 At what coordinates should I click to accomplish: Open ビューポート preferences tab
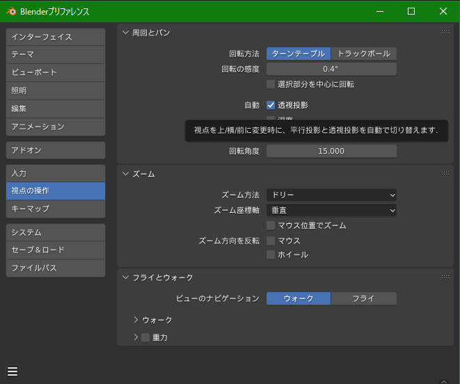[x=56, y=72]
